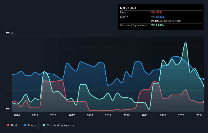This screenshot has height=133, width=208.
Task: Click the teal Cash endpoint marker
Action: [204, 86]
